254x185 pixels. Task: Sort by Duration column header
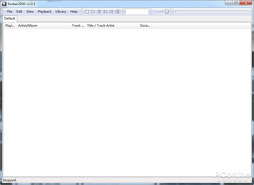pyautogui.click(x=145, y=26)
